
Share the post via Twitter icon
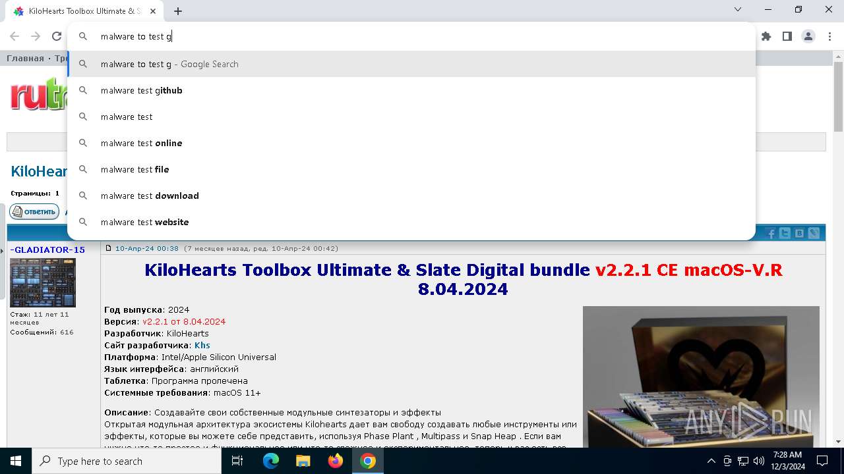click(785, 233)
